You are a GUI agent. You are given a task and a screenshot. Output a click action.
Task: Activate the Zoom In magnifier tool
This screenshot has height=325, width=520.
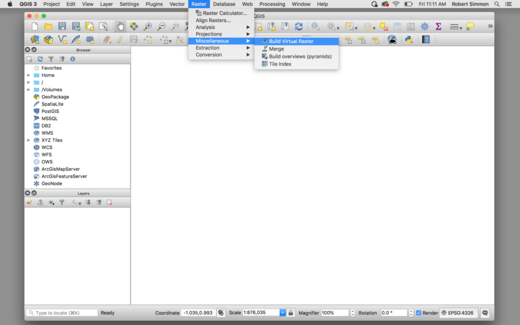click(148, 26)
